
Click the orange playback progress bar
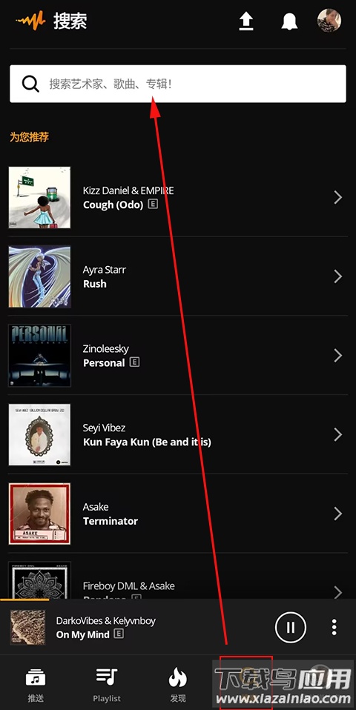(24, 600)
